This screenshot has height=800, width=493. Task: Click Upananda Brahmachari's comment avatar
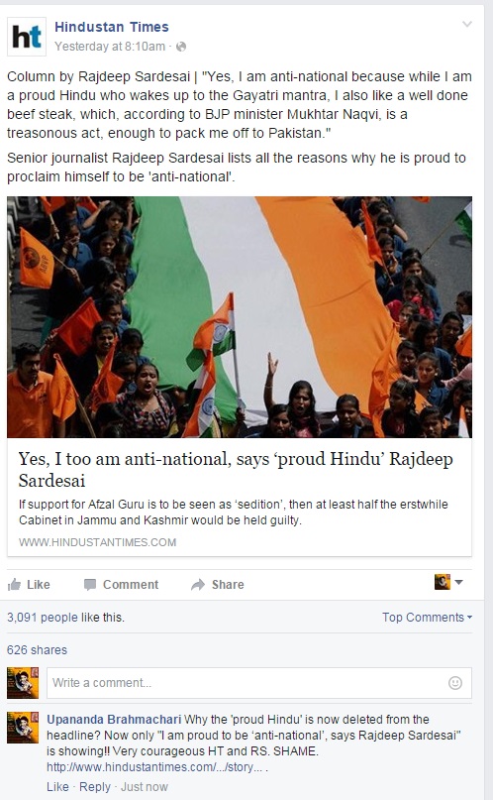coord(23,727)
